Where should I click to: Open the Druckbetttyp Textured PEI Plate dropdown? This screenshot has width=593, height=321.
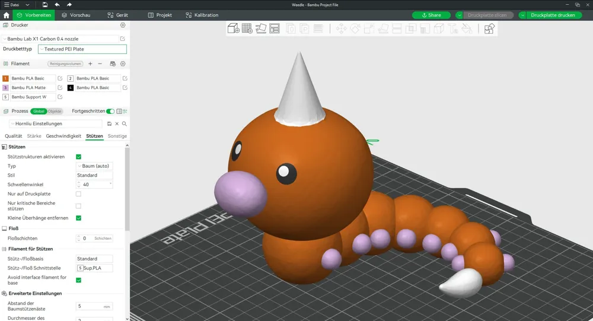click(x=82, y=49)
